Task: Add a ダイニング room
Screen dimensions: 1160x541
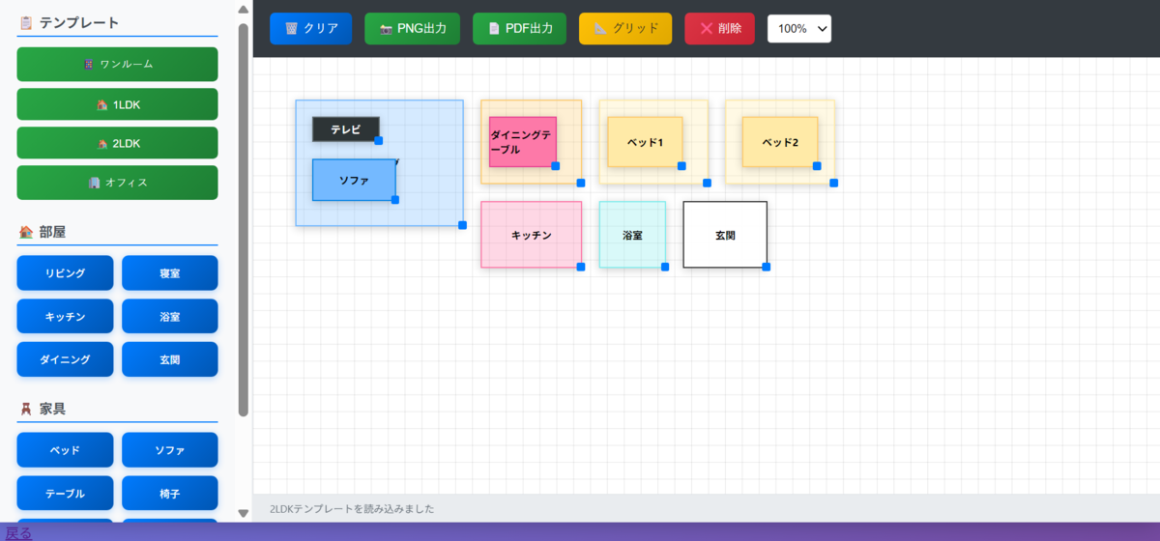Action: pos(65,359)
